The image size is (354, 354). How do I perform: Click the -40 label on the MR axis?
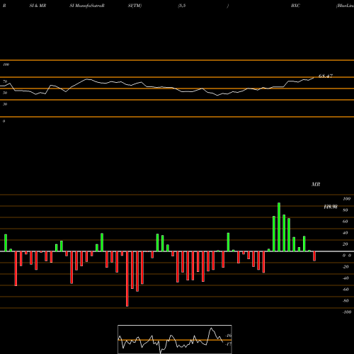coord(346,278)
